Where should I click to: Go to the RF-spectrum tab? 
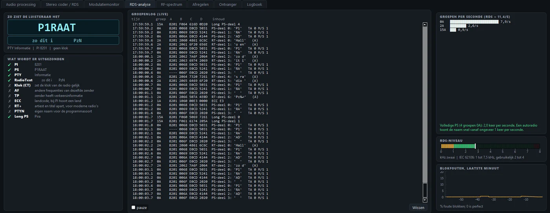tap(171, 4)
